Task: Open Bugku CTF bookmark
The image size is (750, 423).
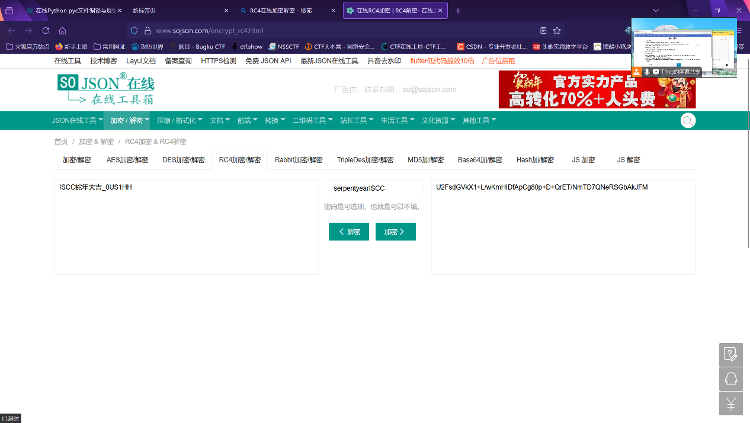Action: [197, 46]
